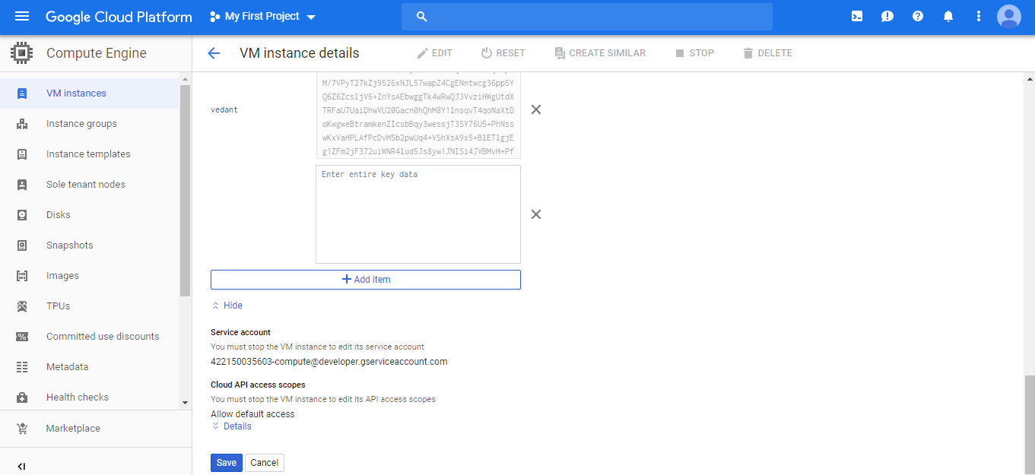Click the Health checks icon
1035x475 pixels.
[x=22, y=397]
